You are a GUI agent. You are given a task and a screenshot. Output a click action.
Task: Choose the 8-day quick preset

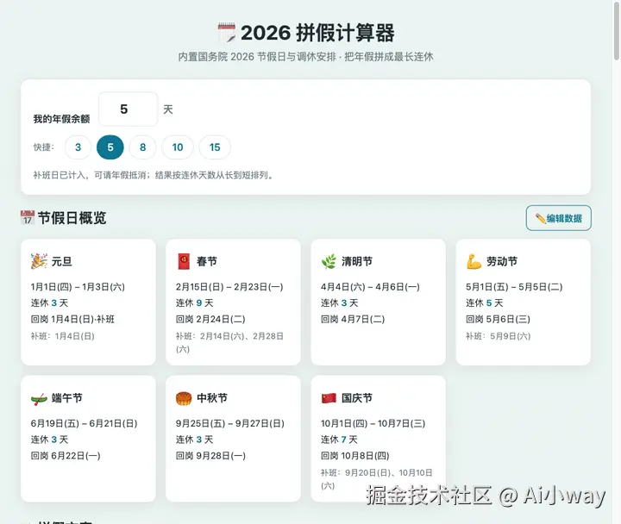click(x=142, y=147)
